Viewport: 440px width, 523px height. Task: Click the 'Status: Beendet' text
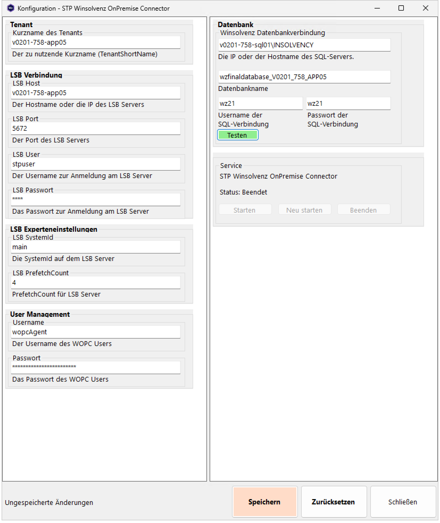(x=243, y=192)
